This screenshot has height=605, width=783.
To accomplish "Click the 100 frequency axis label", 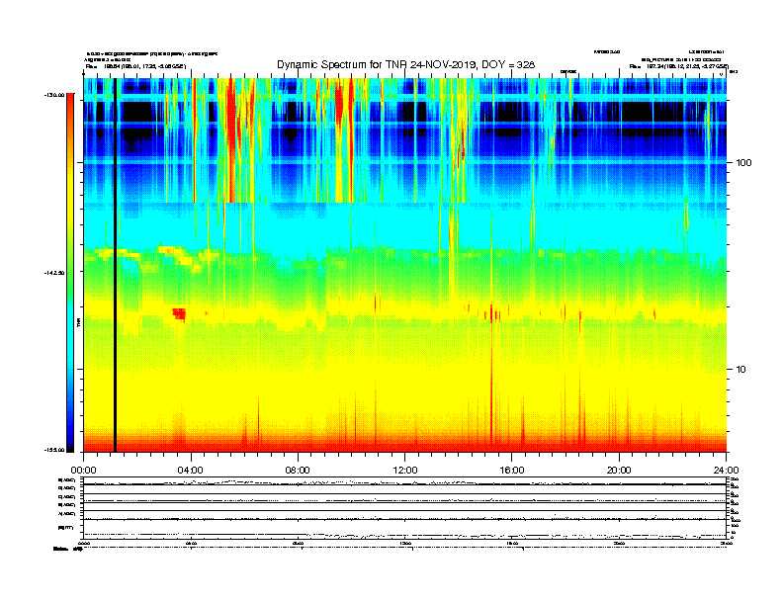I will point(743,163).
